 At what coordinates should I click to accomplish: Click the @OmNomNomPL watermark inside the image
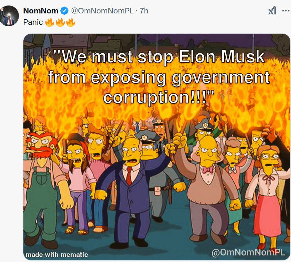[x=248, y=252]
